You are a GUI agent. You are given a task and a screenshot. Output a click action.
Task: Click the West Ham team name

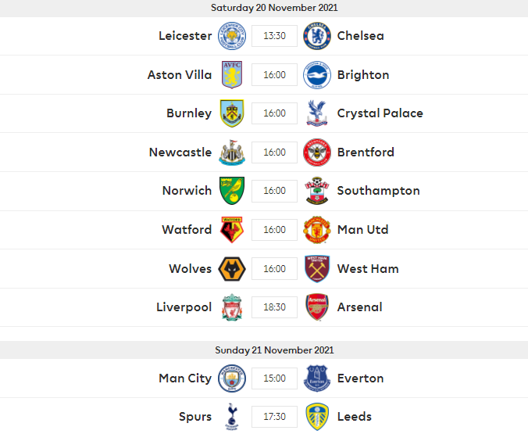[x=368, y=269]
